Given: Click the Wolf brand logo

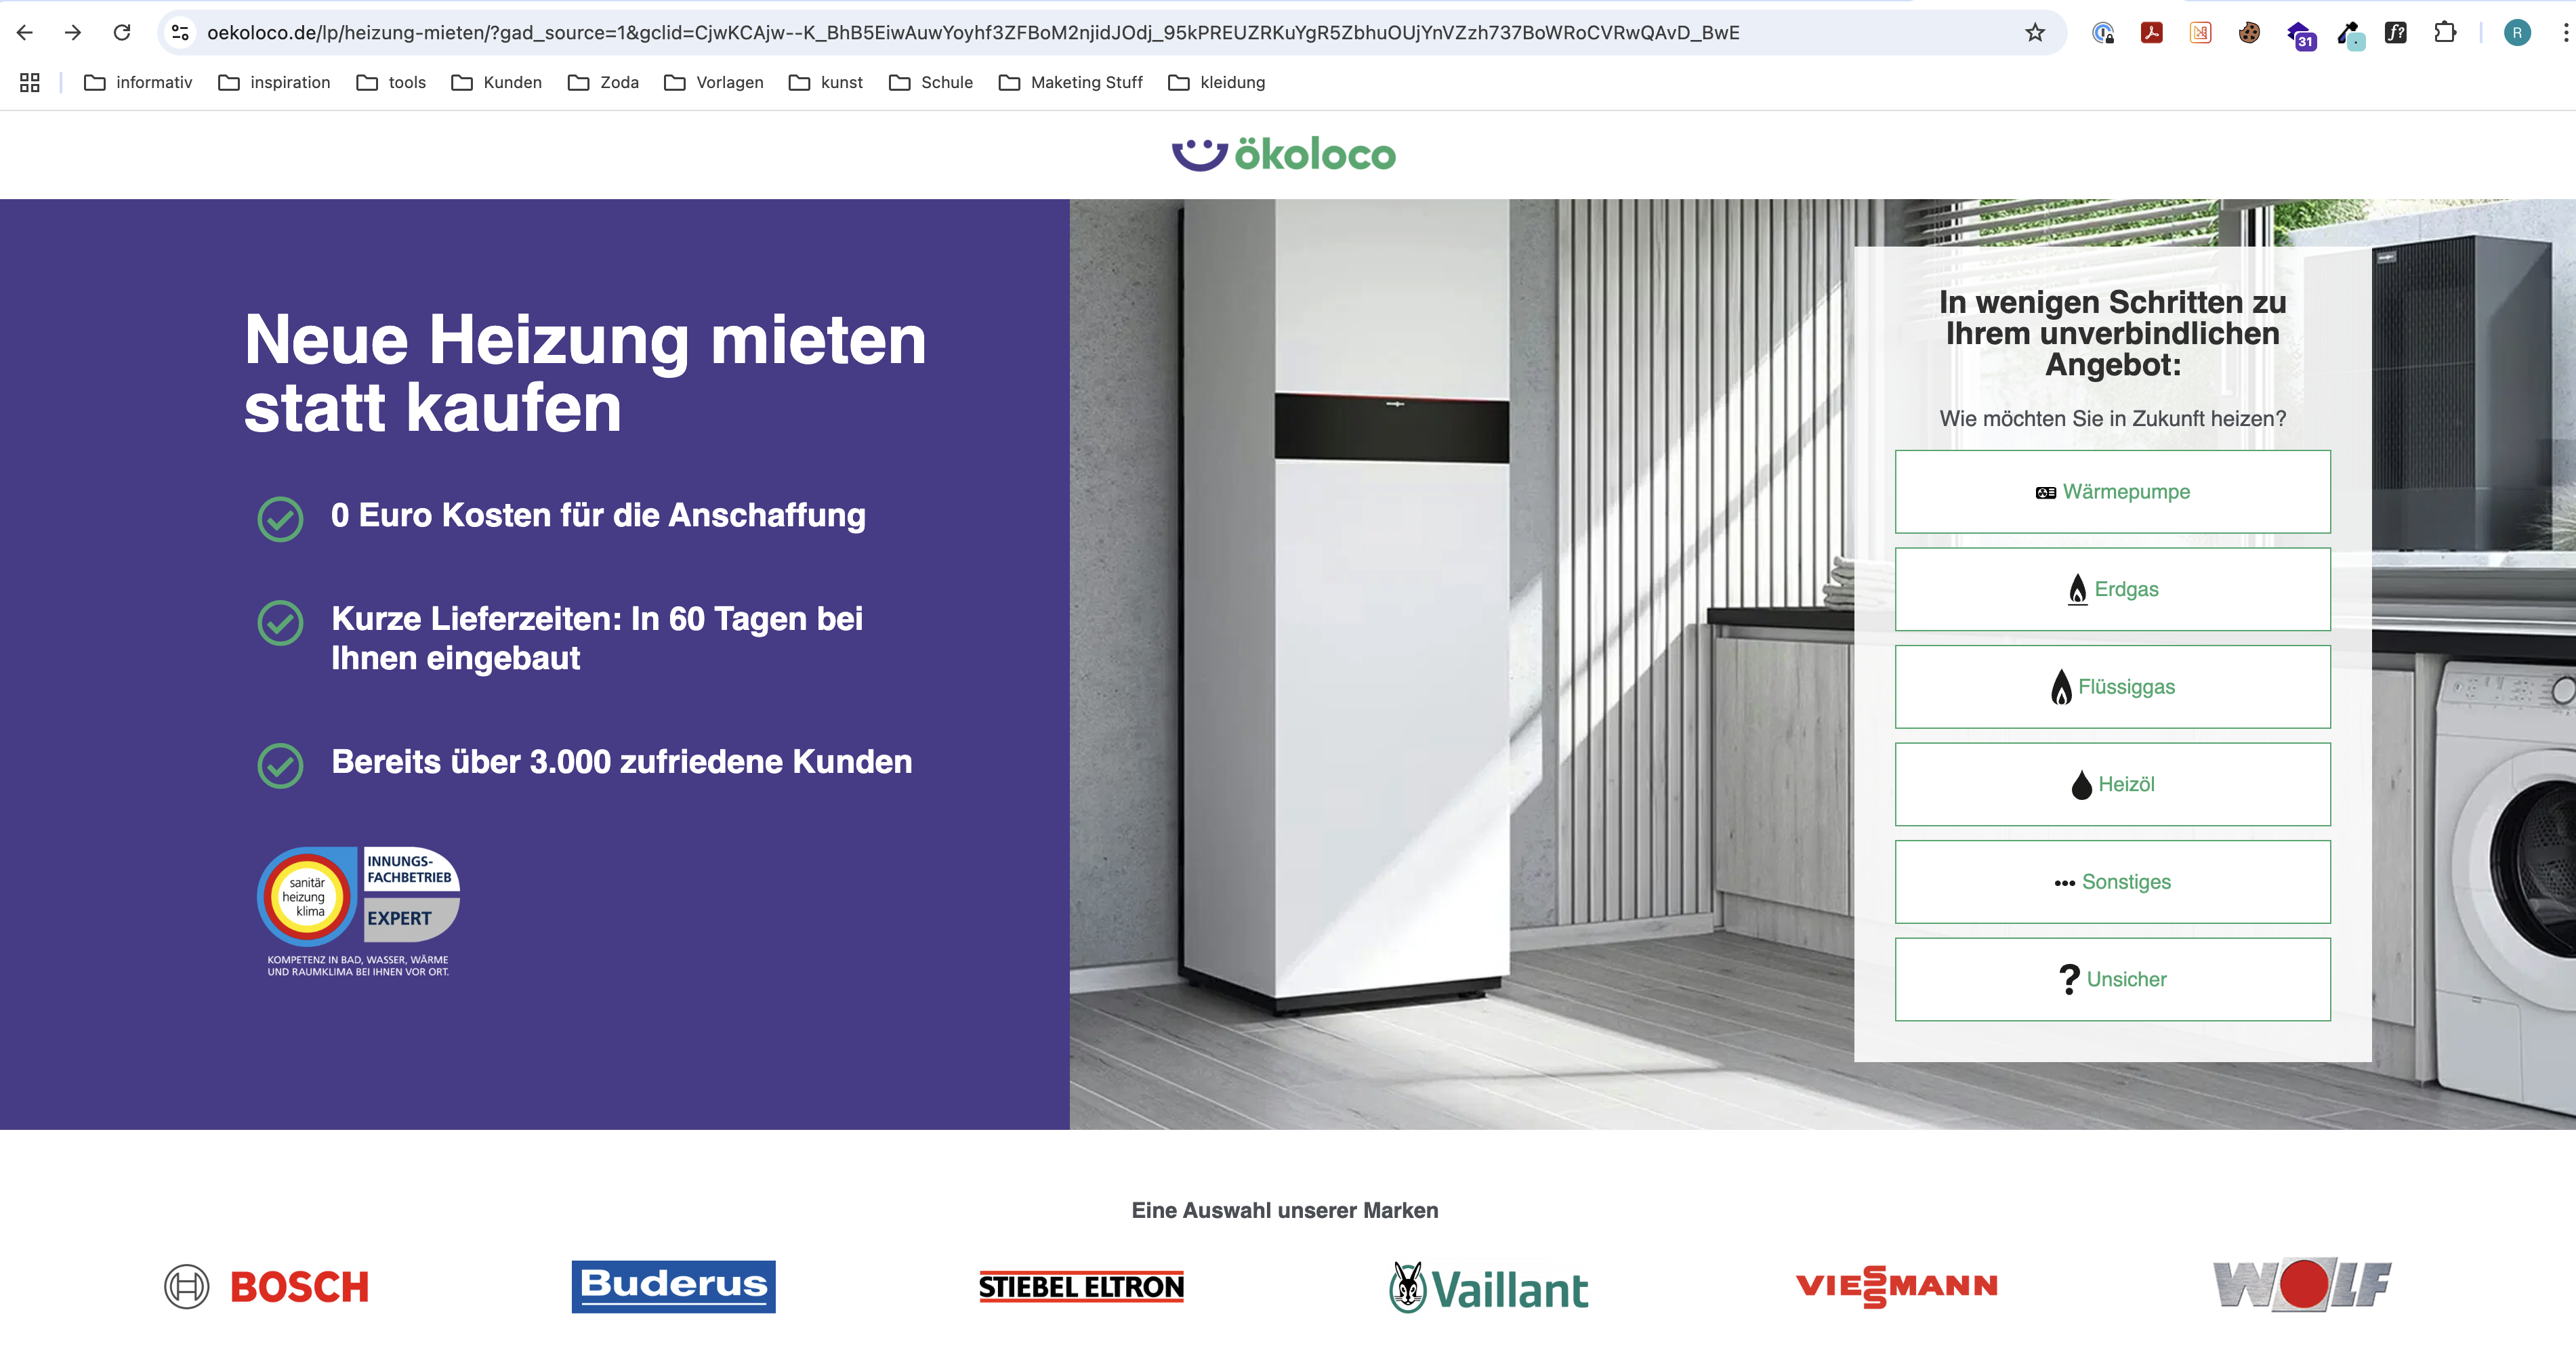Looking at the screenshot, I should 2302,1285.
